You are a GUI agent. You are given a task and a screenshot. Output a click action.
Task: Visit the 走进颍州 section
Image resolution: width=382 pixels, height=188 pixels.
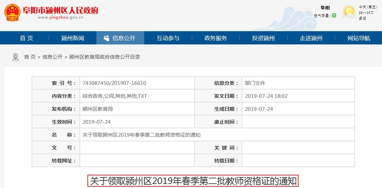point(311,38)
